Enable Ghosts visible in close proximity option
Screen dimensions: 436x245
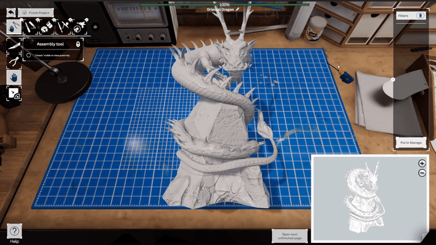coord(29,56)
